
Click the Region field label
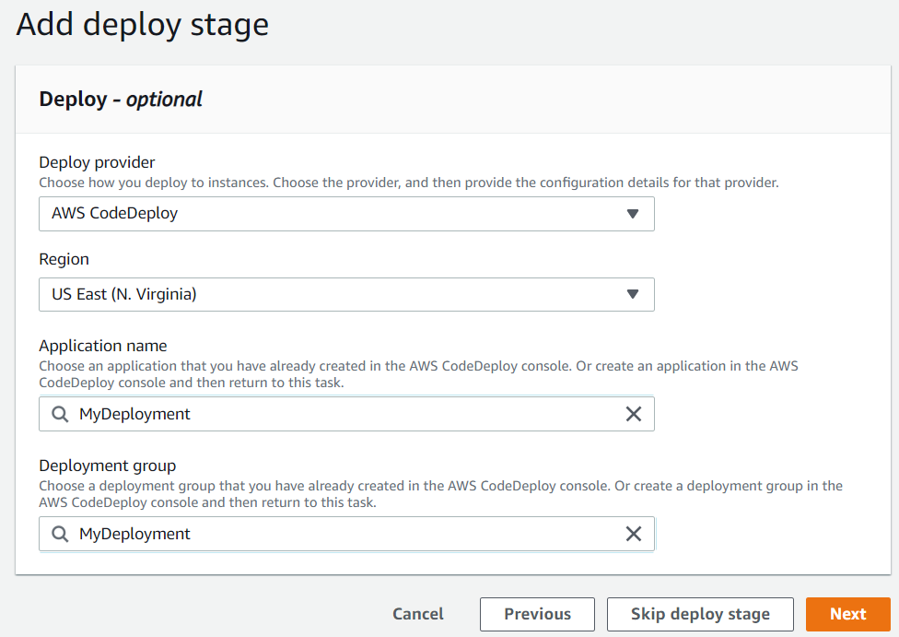[64, 259]
